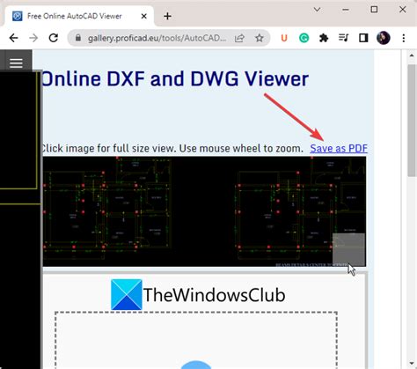This screenshot has height=369, width=417.
Task: Click the browser forward arrow
Action: tap(33, 38)
